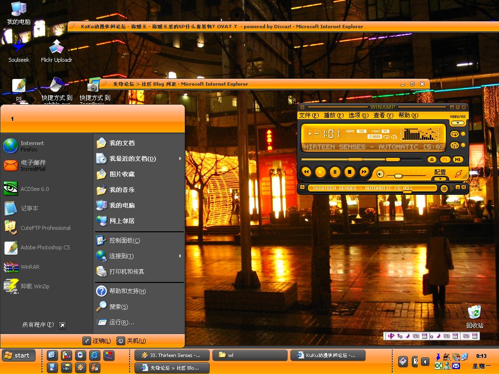Viewport: 499px width, 374px height.
Task: Open Winamp's 选项(O) menu
Action: (358, 115)
